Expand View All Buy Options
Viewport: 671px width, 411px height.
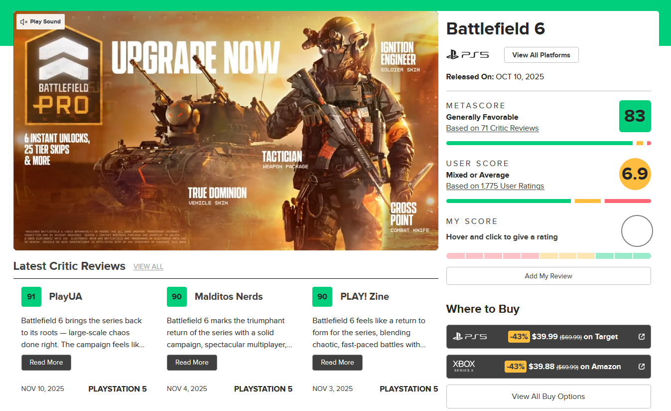pyautogui.click(x=548, y=397)
